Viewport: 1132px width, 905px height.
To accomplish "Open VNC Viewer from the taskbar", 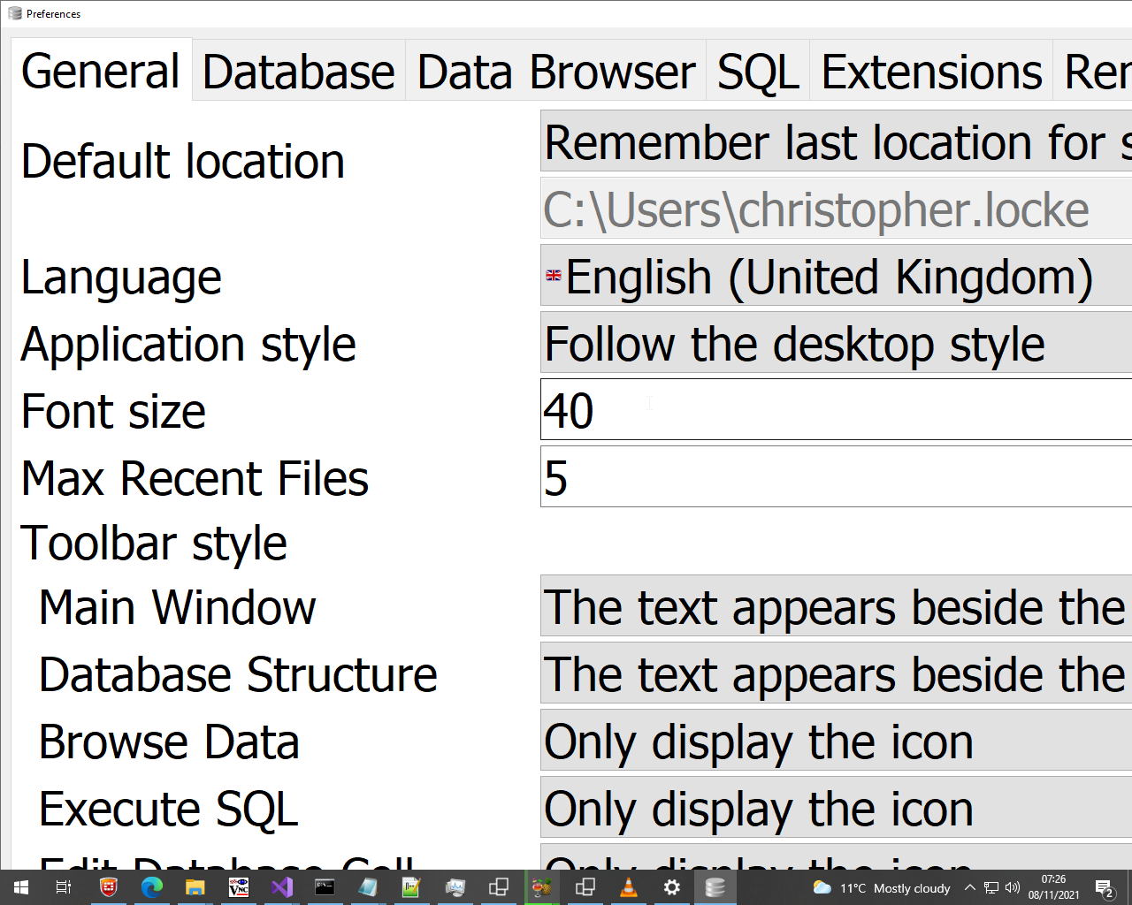I will [x=239, y=888].
